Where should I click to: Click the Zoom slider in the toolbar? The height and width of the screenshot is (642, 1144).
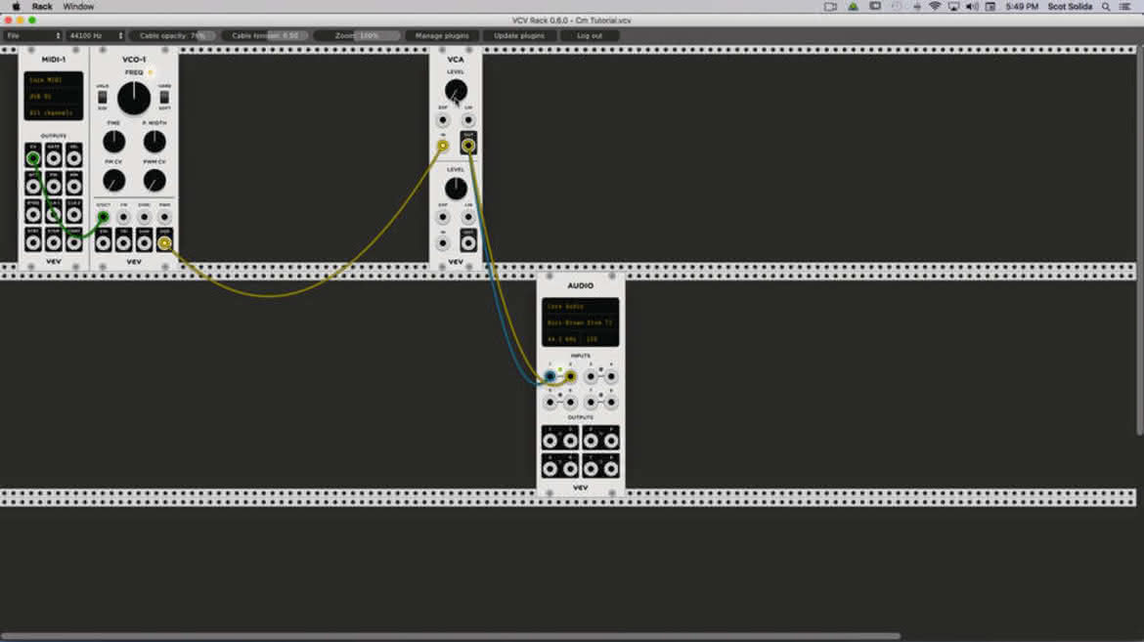point(357,36)
